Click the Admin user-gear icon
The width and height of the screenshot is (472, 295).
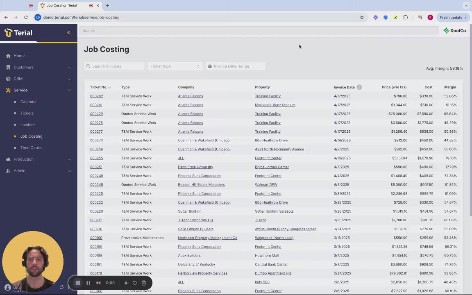pyautogui.click(x=8, y=171)
